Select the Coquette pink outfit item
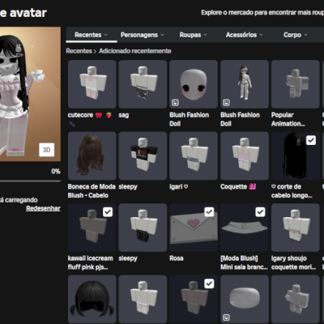This screenshot has height=324, width=324. 245,156
